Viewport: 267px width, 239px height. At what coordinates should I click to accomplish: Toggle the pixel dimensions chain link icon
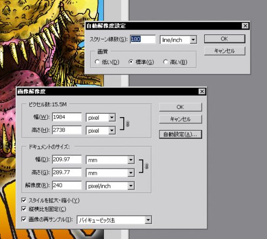(x=128, y=124)
